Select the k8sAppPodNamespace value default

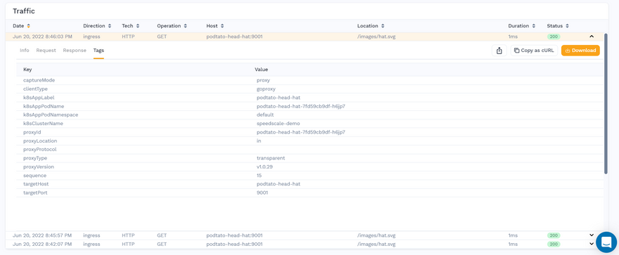(265, 115)
